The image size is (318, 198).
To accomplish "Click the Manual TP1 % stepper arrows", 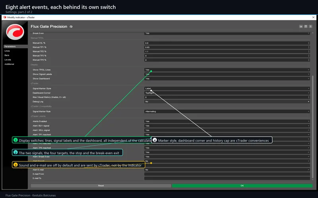I will point(309,47).
